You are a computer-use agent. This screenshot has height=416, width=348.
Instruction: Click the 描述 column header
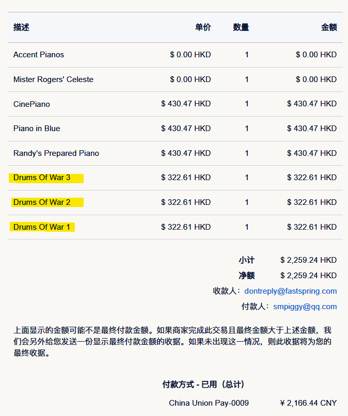click(x=21, y=27)
